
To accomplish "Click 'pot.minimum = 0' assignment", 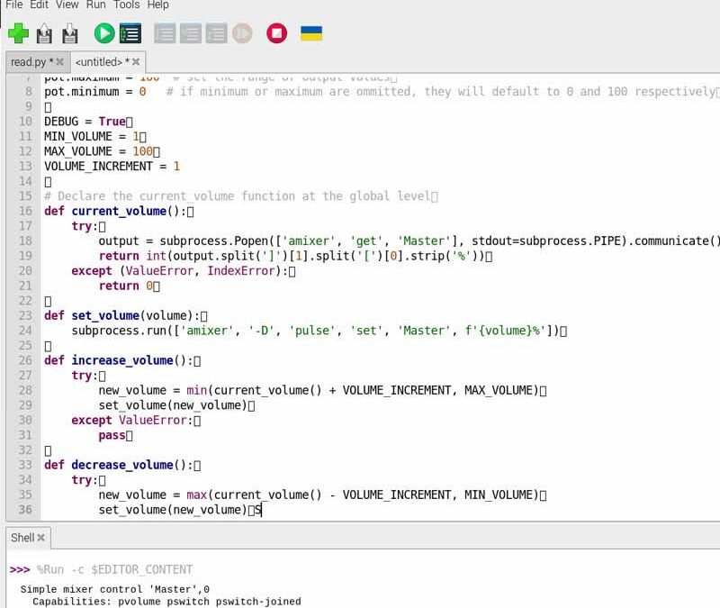I will [95, 92].
